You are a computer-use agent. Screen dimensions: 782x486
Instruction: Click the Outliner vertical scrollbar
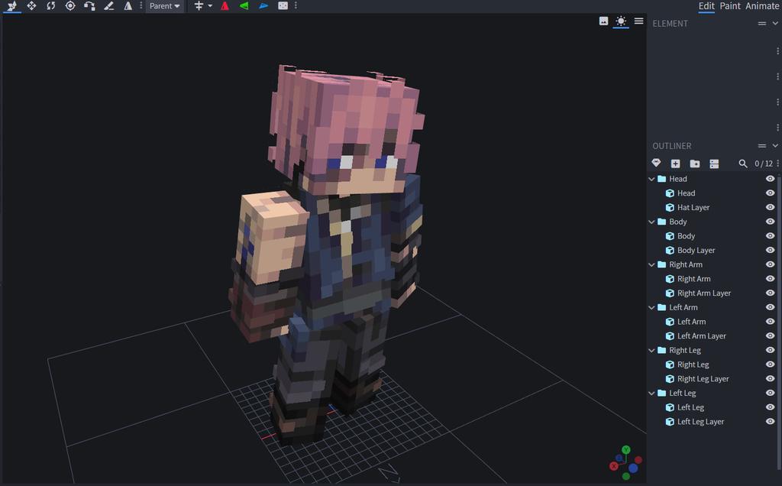click(780, 324)
